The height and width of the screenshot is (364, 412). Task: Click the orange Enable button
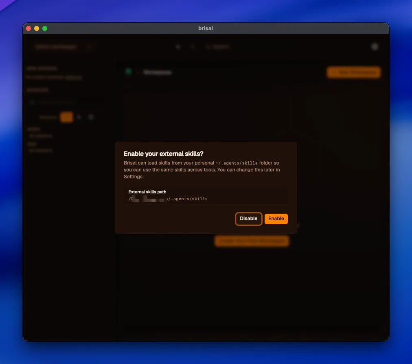276,219
